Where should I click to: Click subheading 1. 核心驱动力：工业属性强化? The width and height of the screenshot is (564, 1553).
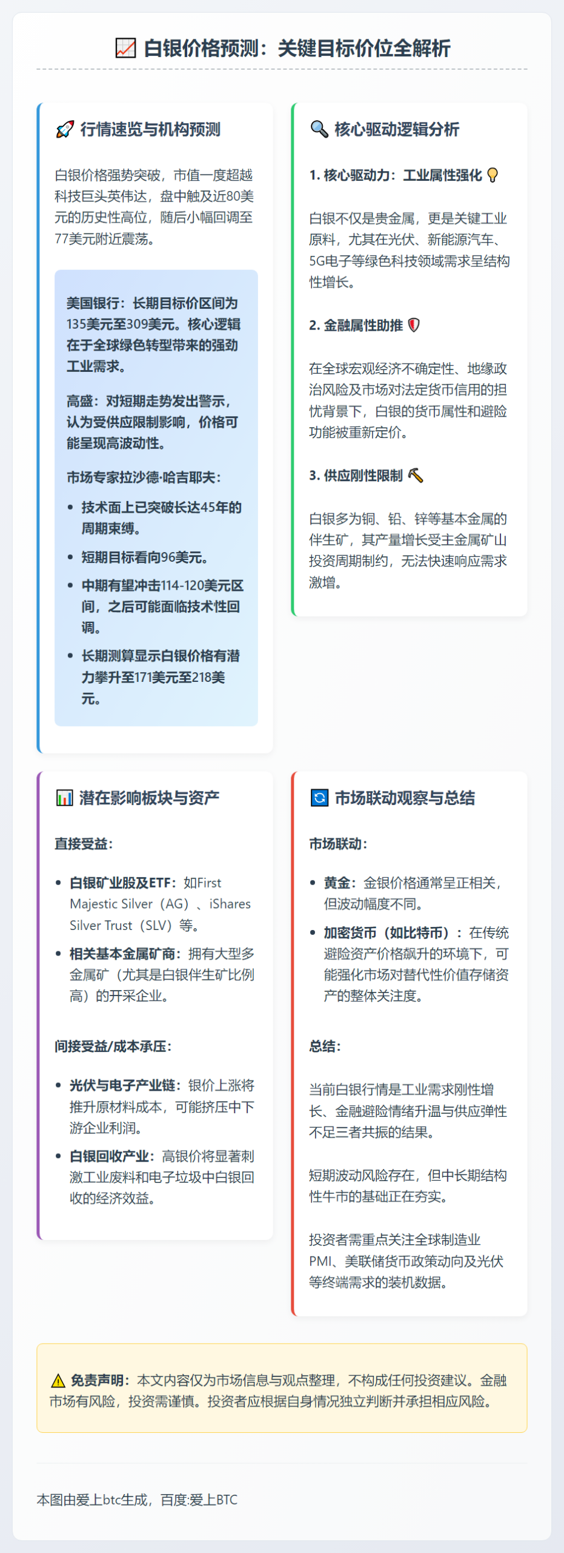pyautogui.click(x=396, y=175)
